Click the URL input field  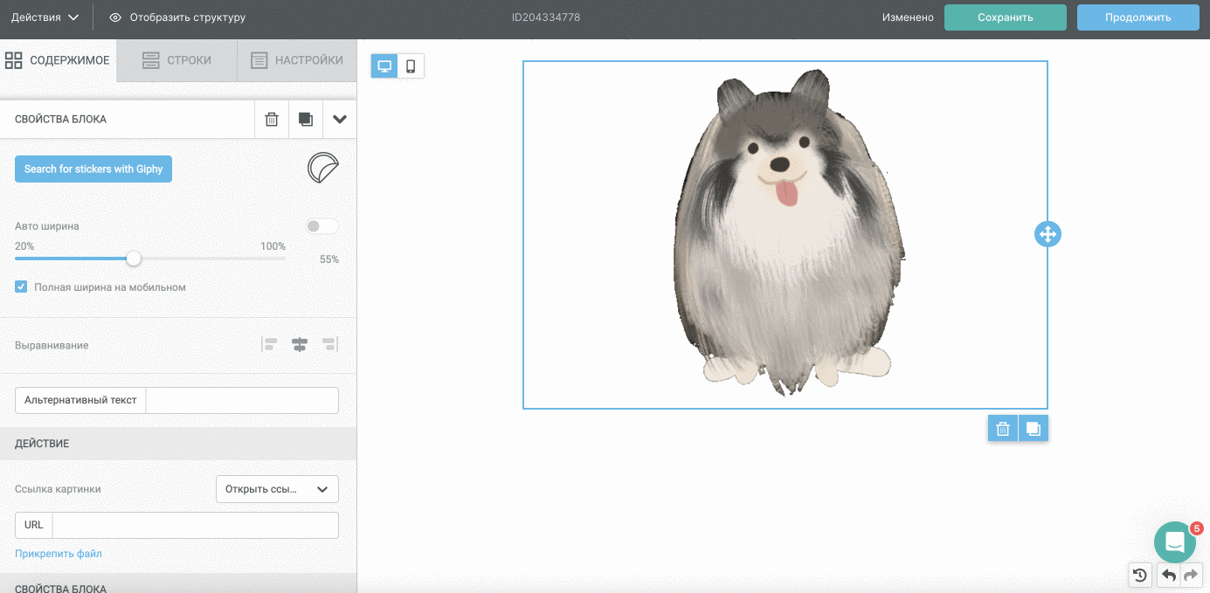click(x=195, y=525)
